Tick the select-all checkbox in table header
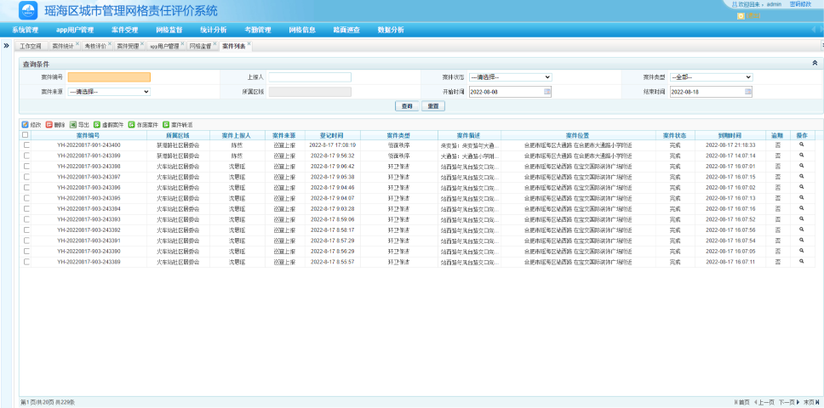 tap(26, 135)
